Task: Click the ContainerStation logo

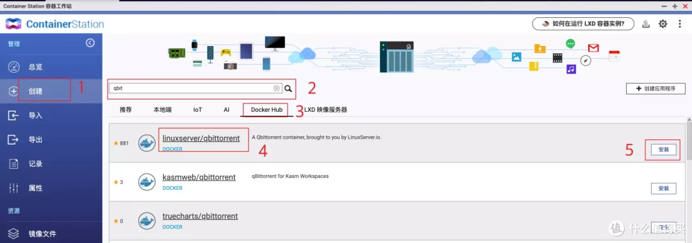Action: point(54,24)
